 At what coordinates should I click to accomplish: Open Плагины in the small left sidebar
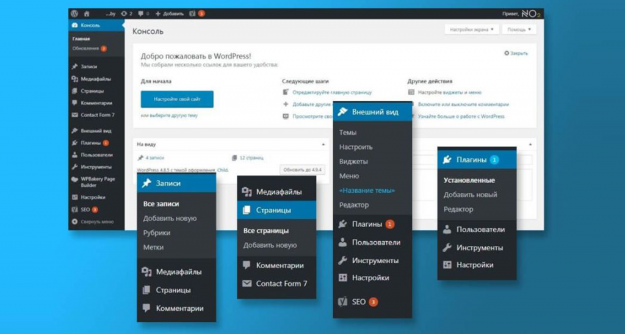point(90,143)
